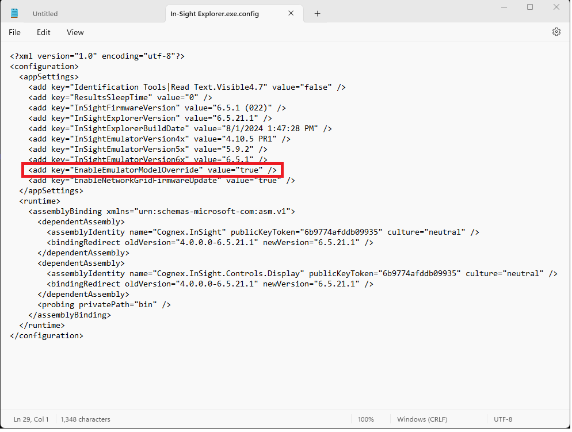Click the InSightFirmwareVersion key text
Screen dimensions: 572x432
(125, 108)
